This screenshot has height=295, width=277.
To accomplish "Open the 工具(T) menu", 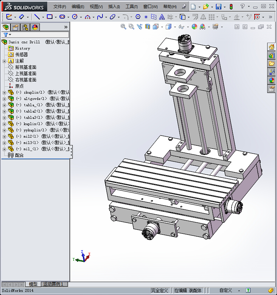I will click(x=132, y=7).
